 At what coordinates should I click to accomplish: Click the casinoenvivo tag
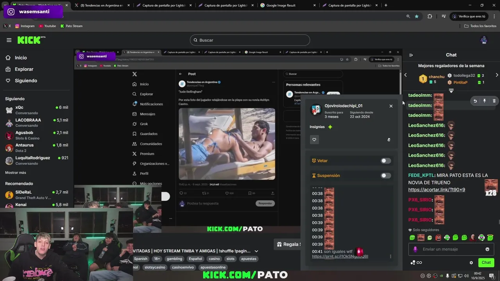(183, 267)
